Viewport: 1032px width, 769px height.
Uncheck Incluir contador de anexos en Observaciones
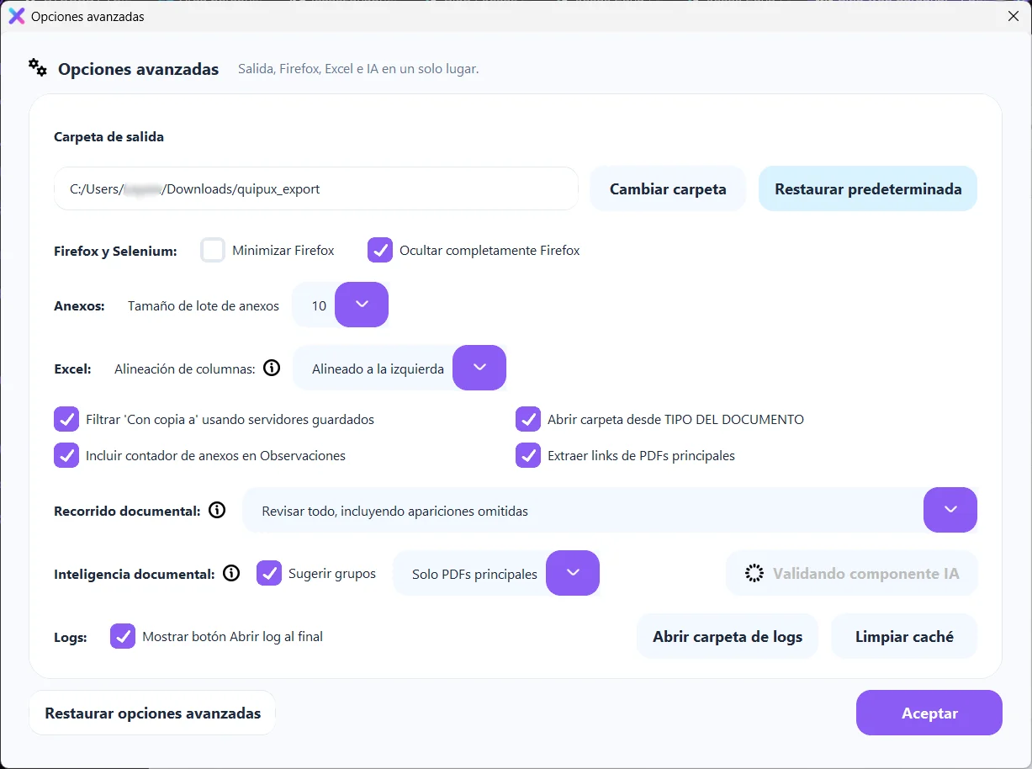(x=66, y=455)
